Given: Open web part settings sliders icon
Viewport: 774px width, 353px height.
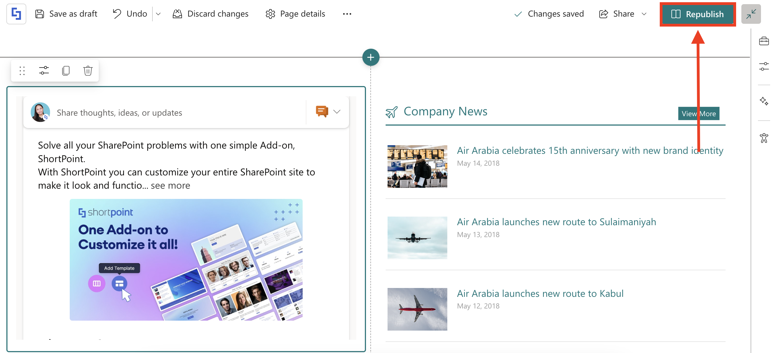Looking at the screenshot, I should [x=44, y=71].
